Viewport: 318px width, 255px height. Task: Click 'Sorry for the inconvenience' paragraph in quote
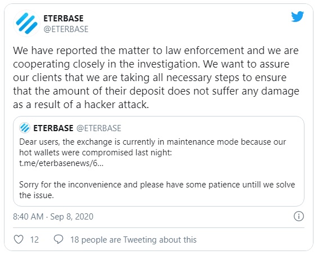pyautogui.click(x=157, y=190)
